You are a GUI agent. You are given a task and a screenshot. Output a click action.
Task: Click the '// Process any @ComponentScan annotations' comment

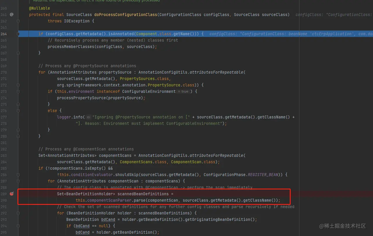tap(86, 149)
